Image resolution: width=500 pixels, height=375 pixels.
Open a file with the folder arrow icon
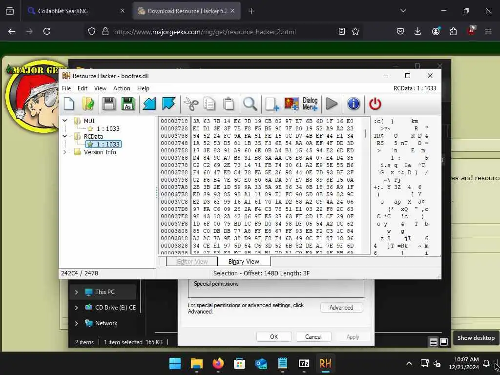(x=88, y=104)
